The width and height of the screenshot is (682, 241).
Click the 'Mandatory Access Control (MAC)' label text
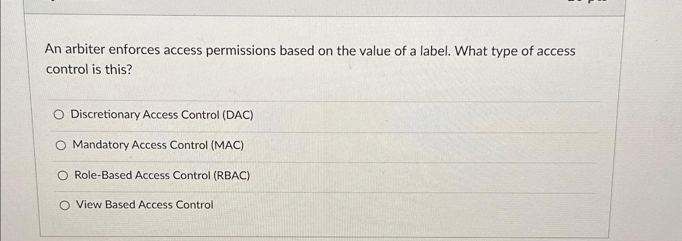158,145
